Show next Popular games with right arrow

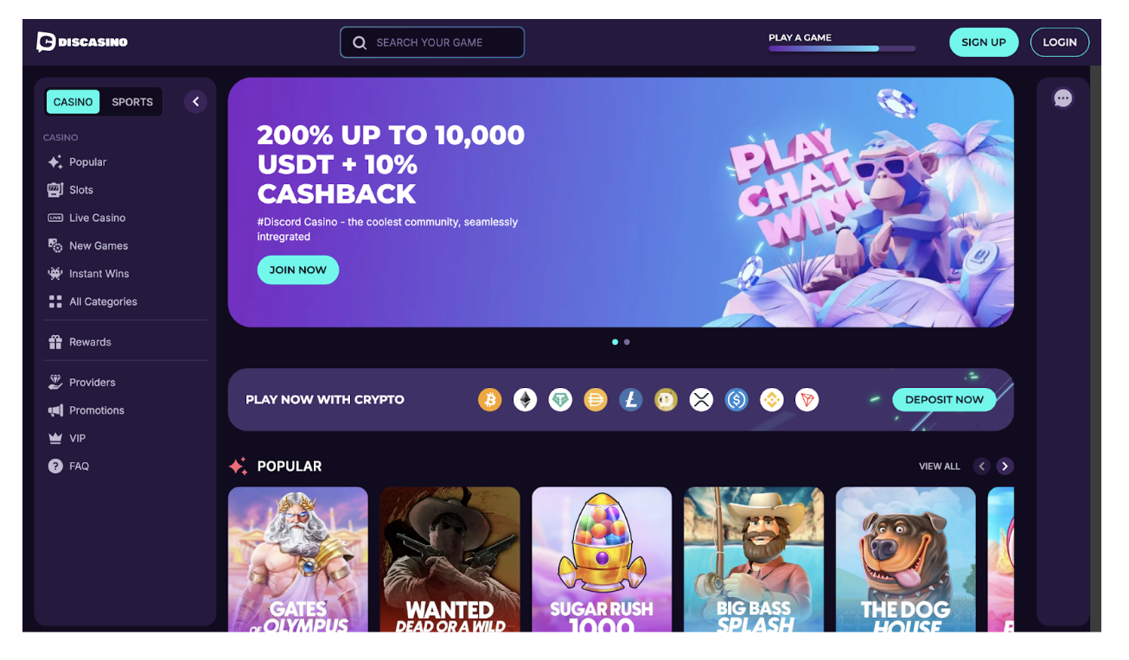1005,466
